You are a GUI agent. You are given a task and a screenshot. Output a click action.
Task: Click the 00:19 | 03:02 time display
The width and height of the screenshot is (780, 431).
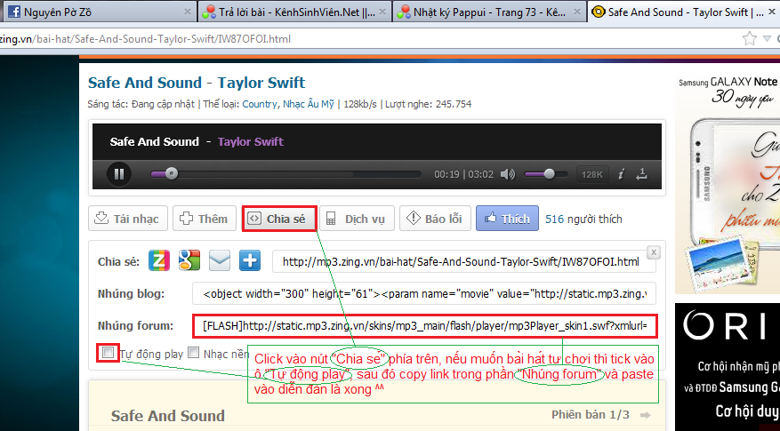463,174
